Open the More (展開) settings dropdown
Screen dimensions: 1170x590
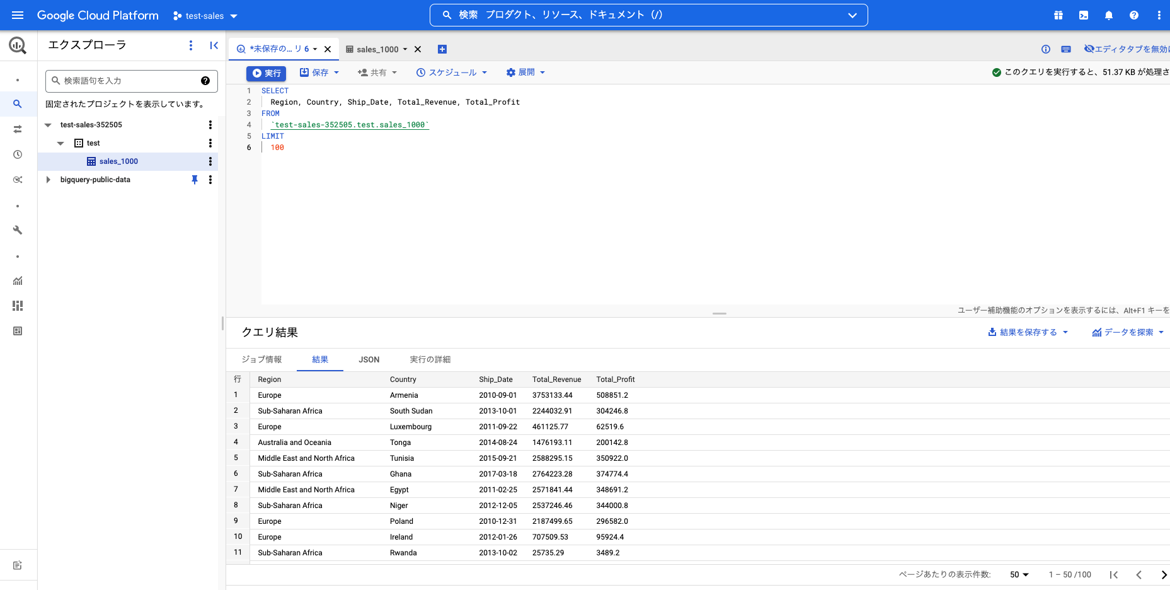click(x=525, y=72)
